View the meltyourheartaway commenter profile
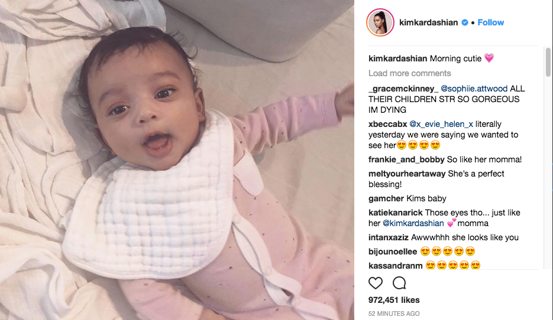The width and height of the screenshot is (553, 320). pyautogui.click(x=407, y=174)
